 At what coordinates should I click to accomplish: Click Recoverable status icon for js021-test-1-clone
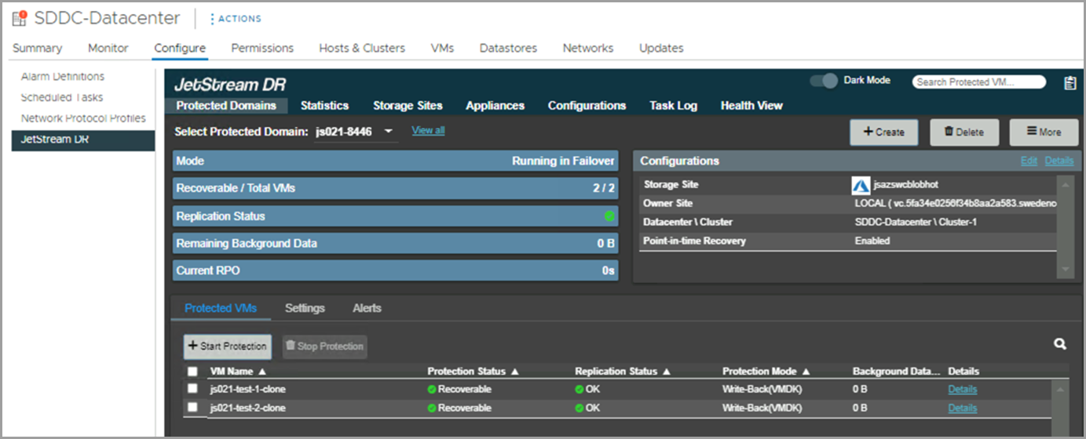pos(432,390)
